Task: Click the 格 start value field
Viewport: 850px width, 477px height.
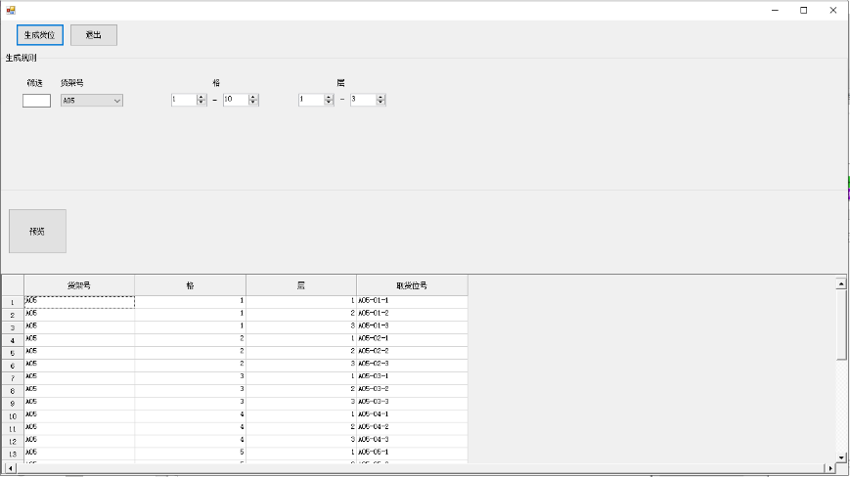Action: [183, 100]
